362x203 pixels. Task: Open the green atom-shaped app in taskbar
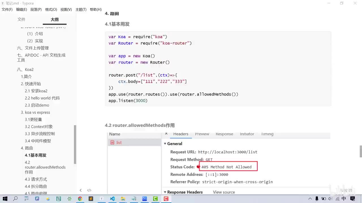coord(69,199)
